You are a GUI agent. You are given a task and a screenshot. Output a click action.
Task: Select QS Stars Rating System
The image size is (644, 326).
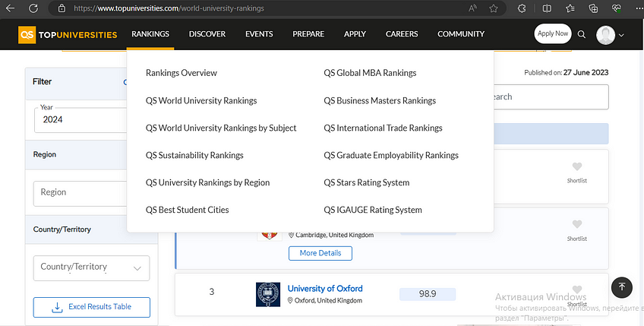click(366, 182)
